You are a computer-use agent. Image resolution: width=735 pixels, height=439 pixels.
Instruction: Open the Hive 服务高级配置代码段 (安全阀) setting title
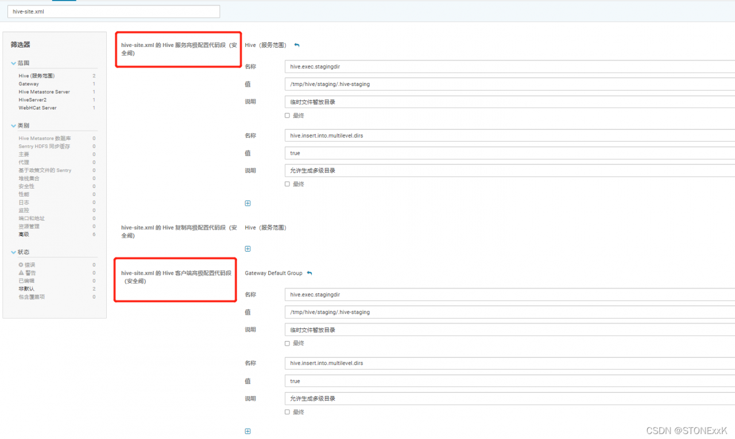pos(179,49)
